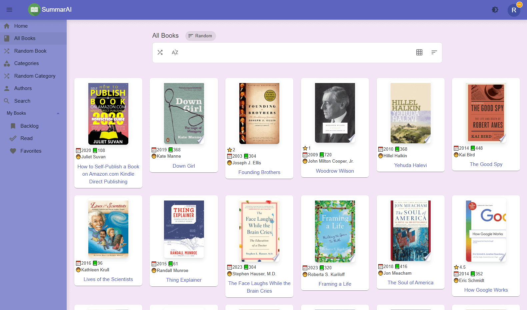Open the sort options icon in toolbar
Viewport: 527px width, 310px height.
434,52
